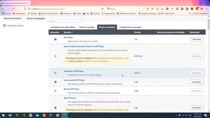Click Desinstalar for bouncycastle API Plugin
Viewport: 210px width, 118px height.
pos(197,82)
